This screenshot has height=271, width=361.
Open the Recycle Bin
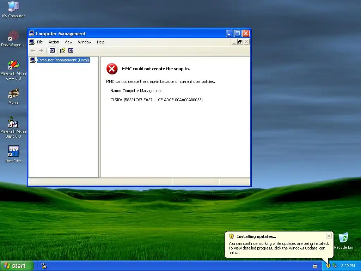[x=343, y=241]
